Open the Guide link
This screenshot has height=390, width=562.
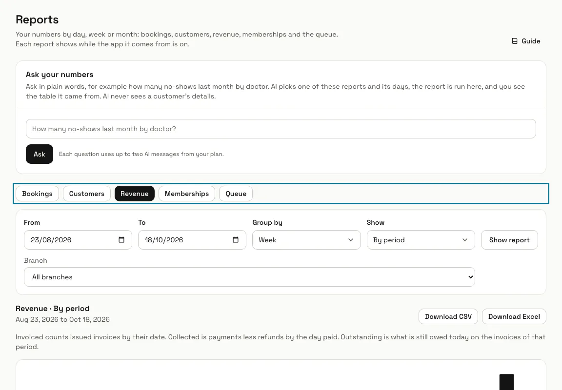pyautogui.click(x=526, y=41)
